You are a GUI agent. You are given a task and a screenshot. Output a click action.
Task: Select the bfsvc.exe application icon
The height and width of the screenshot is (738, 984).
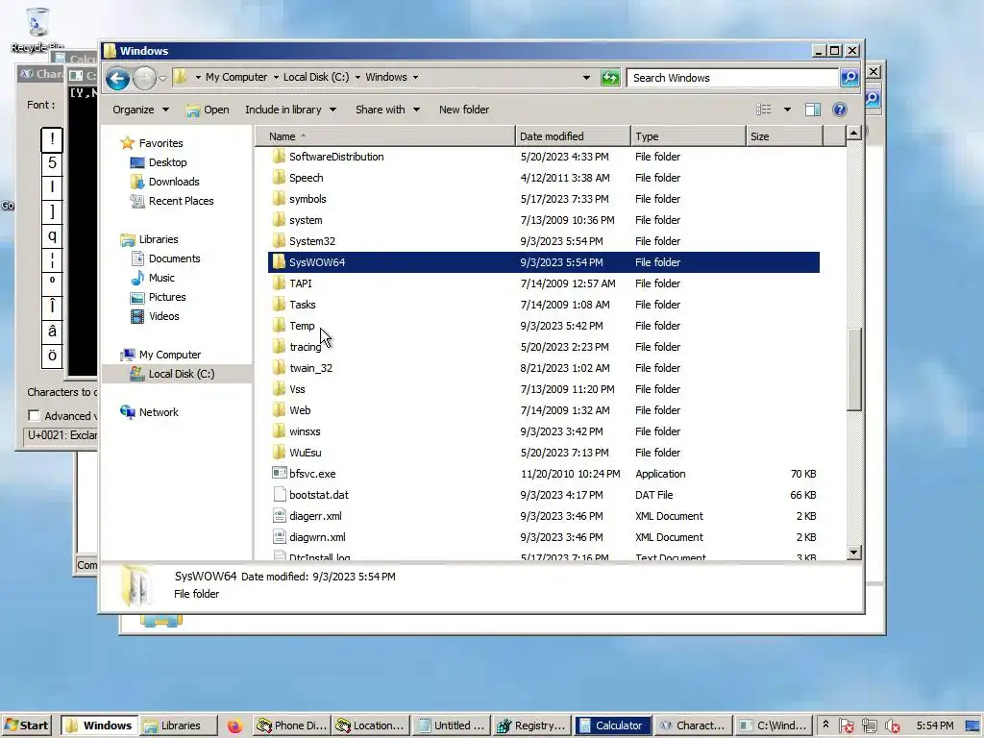pyautogui.click(x=280, y=473)
